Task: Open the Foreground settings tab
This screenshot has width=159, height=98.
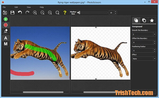Action: click(136, 20)
